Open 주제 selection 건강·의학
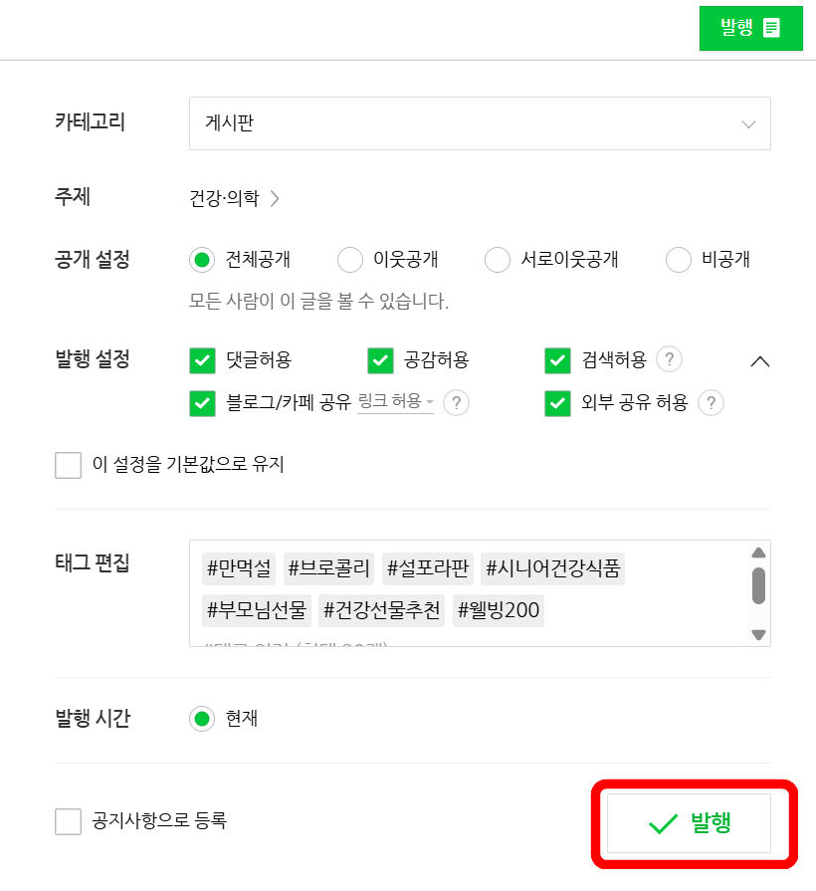 coord(234,198)
